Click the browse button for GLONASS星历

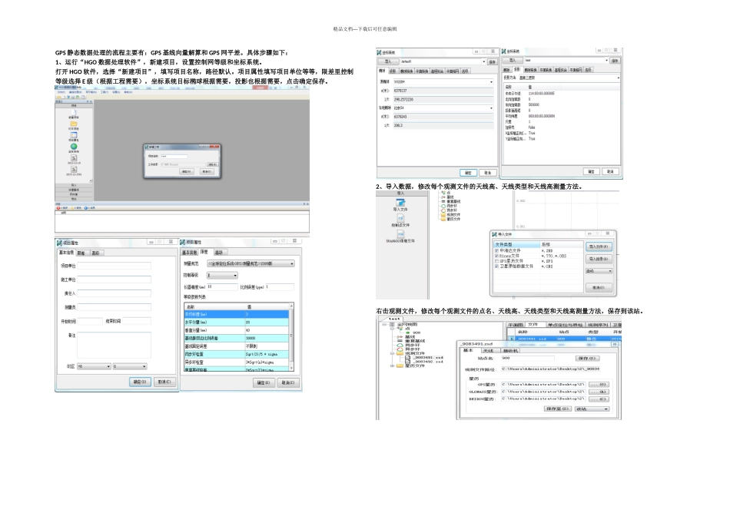click(599, 392)
